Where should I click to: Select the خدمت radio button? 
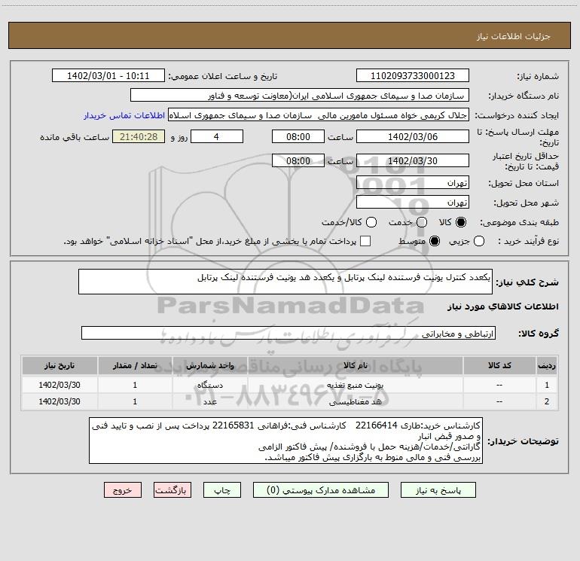(422, 222)
